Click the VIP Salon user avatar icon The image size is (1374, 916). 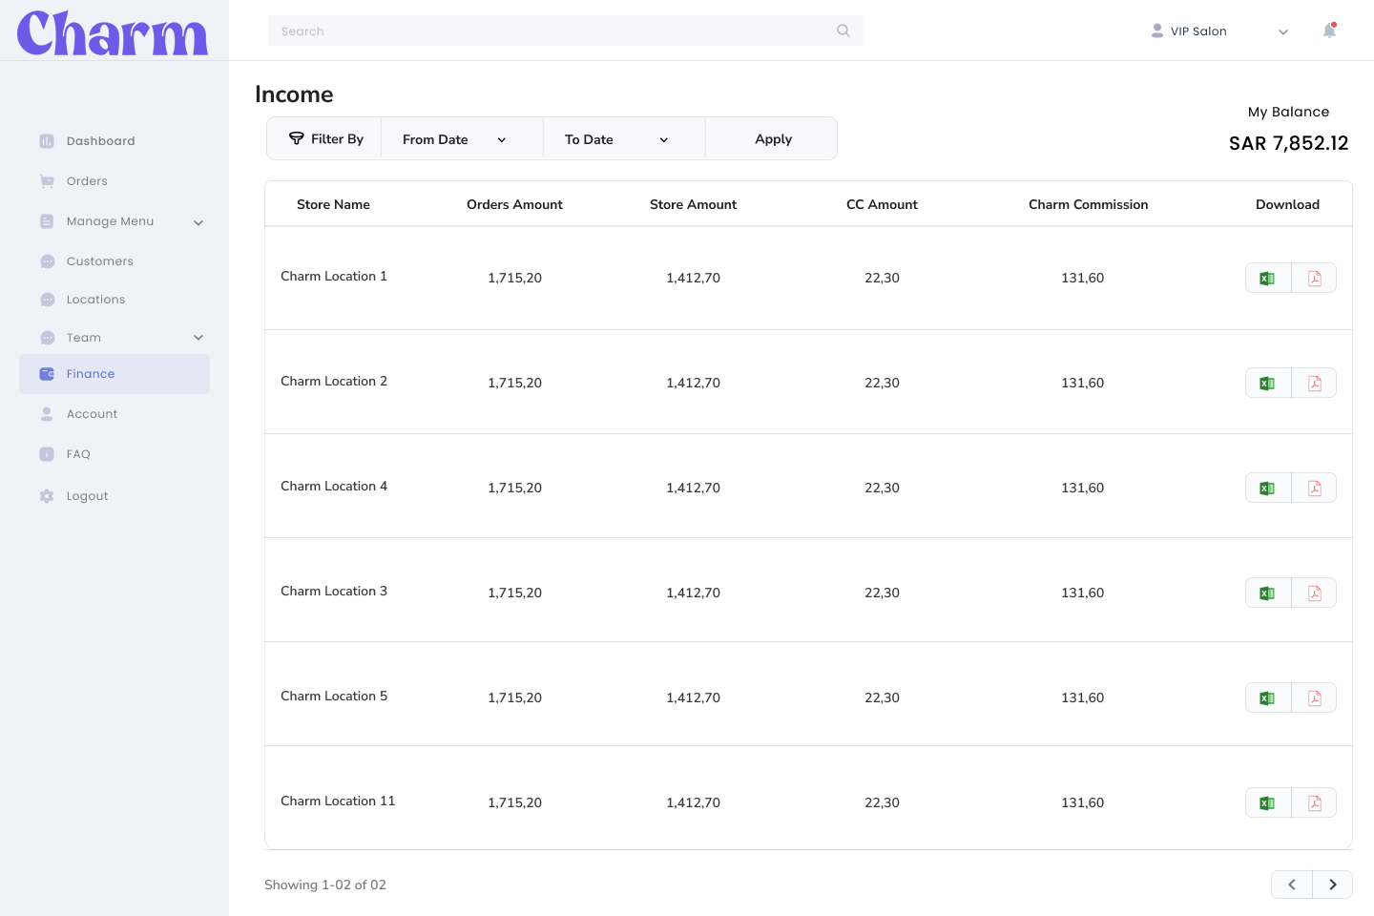pos(1157,31)
